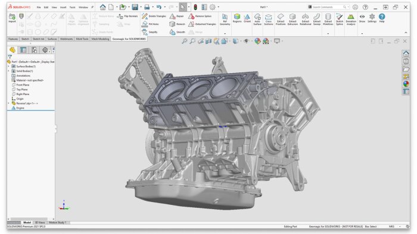Apply the Smooth mesh tool
This screenshot has width=417, height=234.
[x=177, y=32]
